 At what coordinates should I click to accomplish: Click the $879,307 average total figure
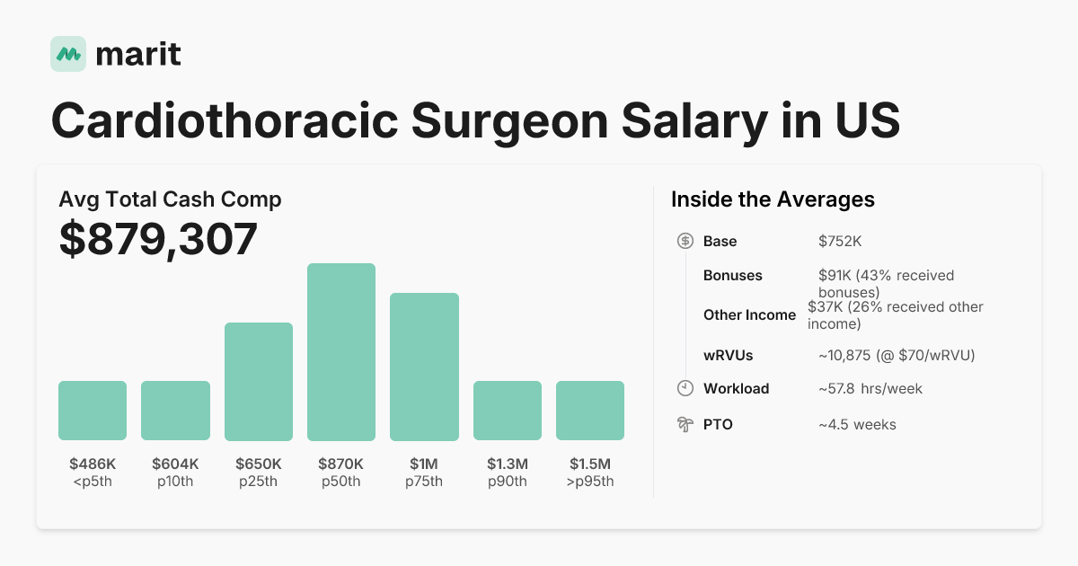tap(158, 239)
